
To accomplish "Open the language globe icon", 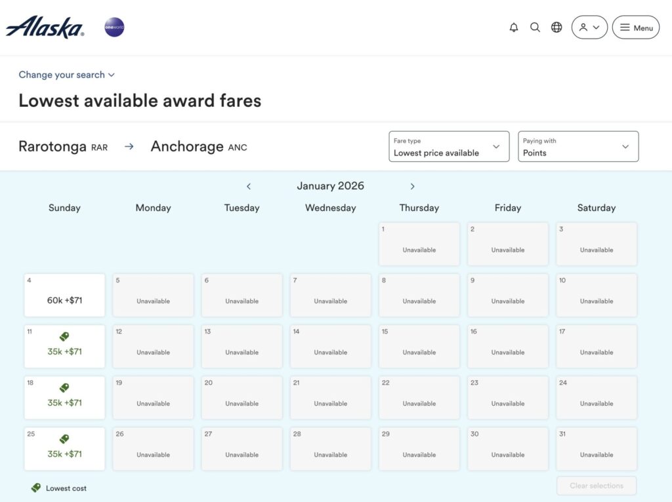I will click(556, 28).
